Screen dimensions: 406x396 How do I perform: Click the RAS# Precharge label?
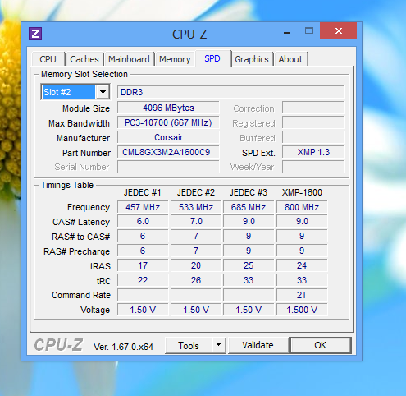76,251
